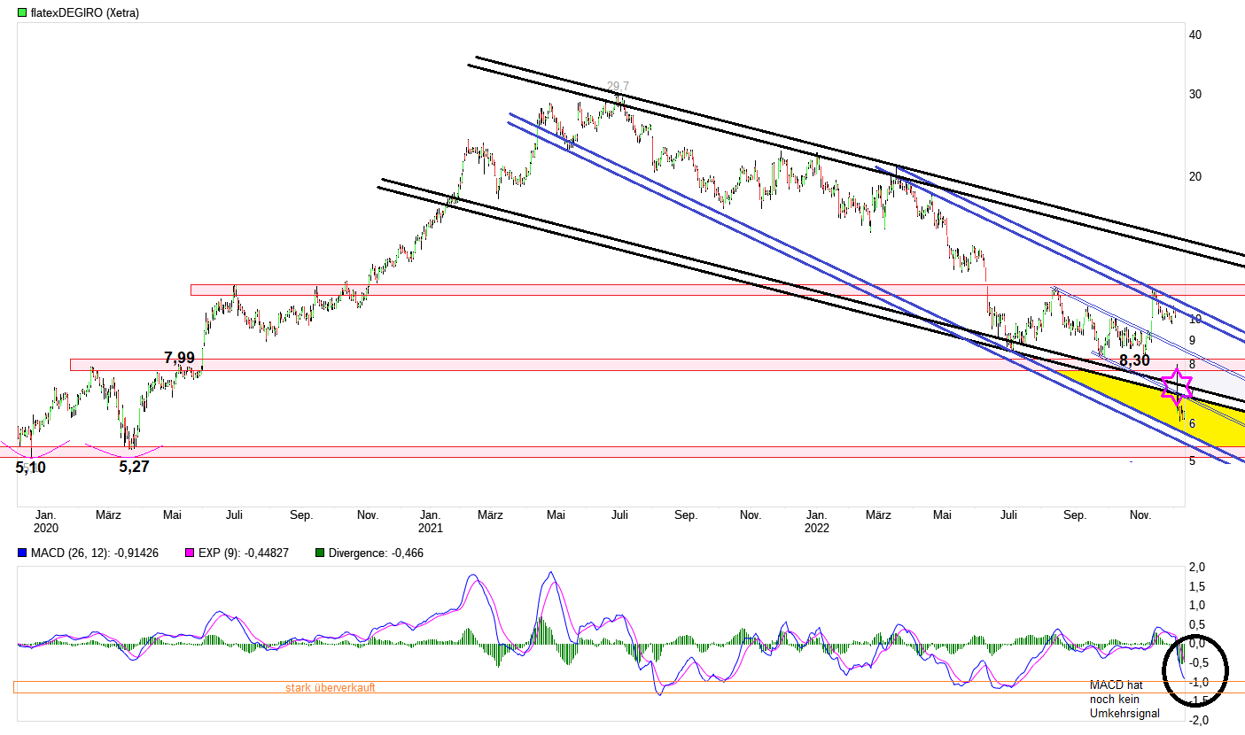1245x735 pixels.
Task: Click the orange 'stark überverkauft' label
Action: pyautogui.click(x=331, y=687)
